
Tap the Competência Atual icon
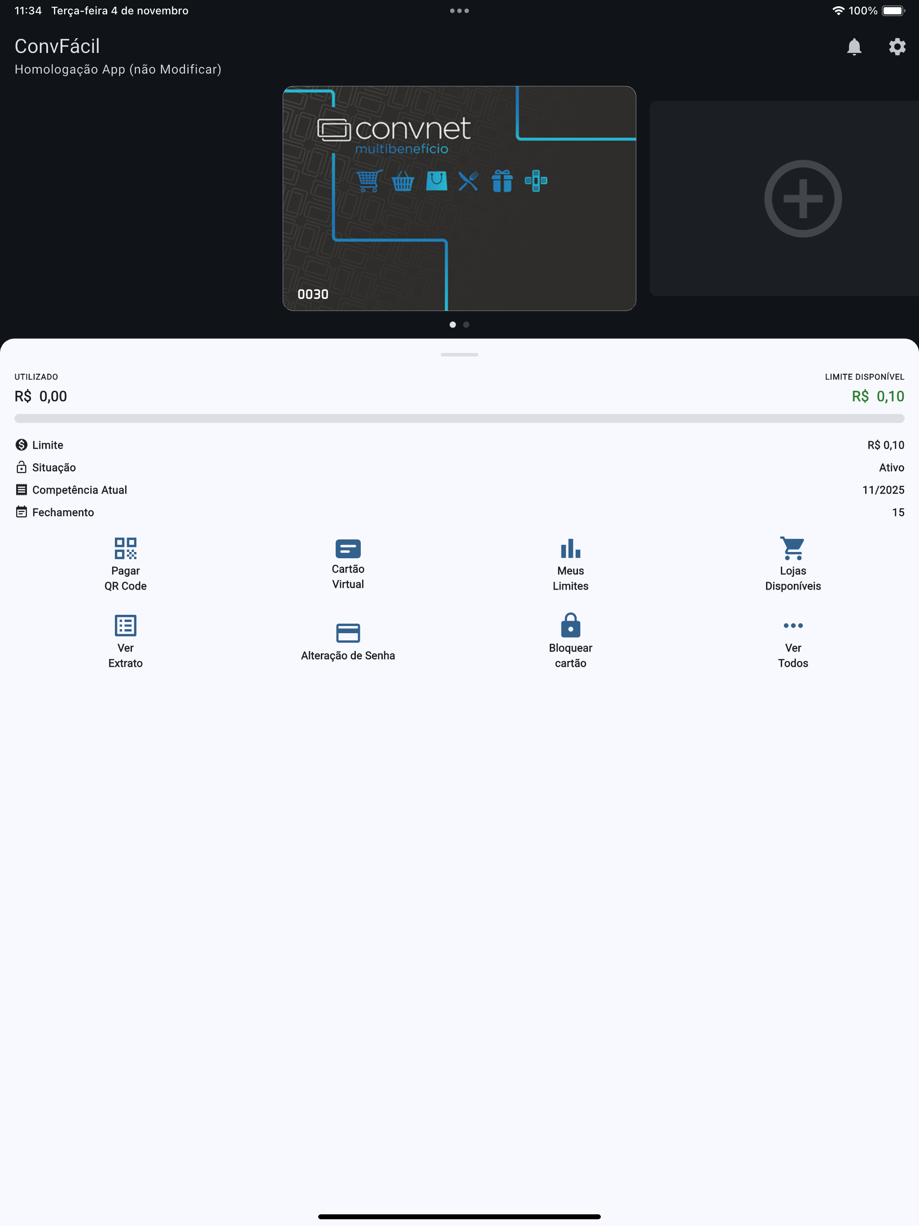tap(21, 490)
